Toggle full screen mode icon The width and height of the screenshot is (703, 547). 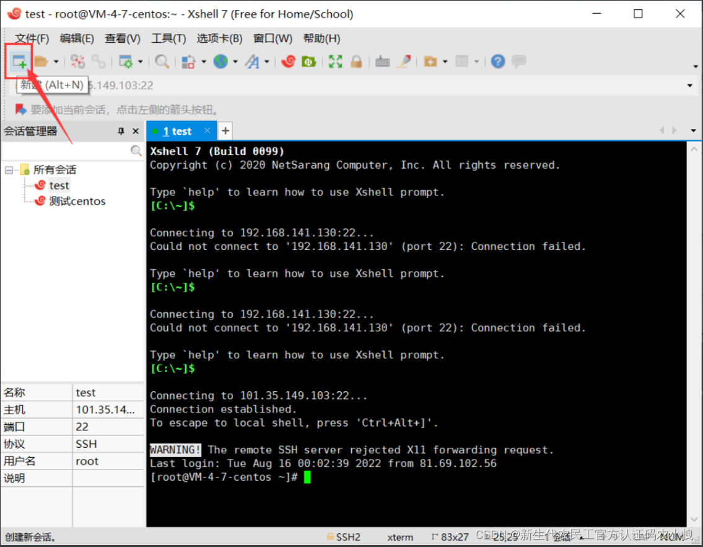pos(335,61)
